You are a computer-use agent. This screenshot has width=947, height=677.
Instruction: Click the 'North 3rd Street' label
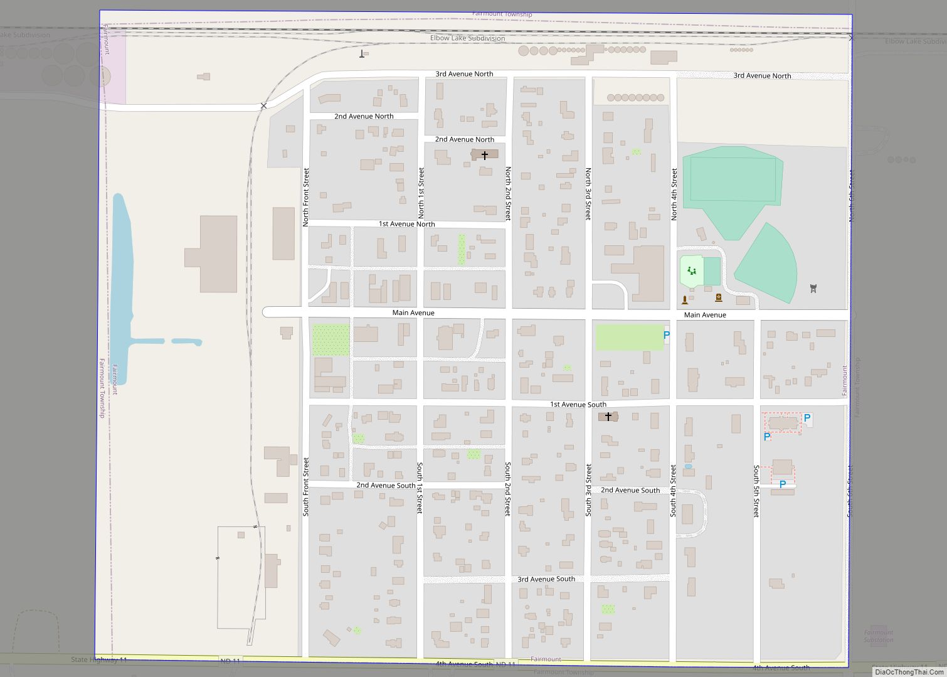pyautogui.click(x=588, y=194)
